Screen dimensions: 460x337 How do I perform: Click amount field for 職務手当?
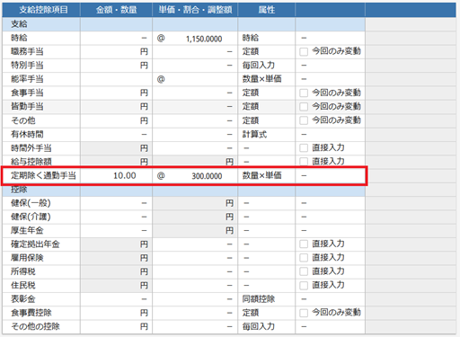[x=116, y=52]
